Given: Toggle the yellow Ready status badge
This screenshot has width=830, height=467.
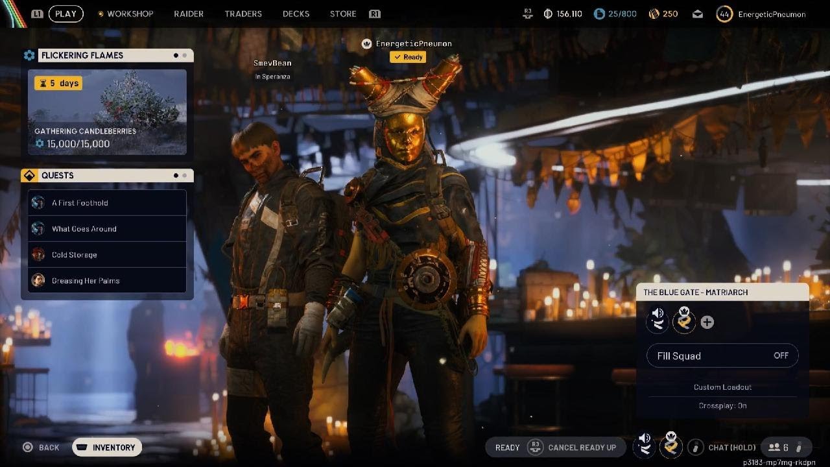Looking at the screenshot, I should 408,57.
